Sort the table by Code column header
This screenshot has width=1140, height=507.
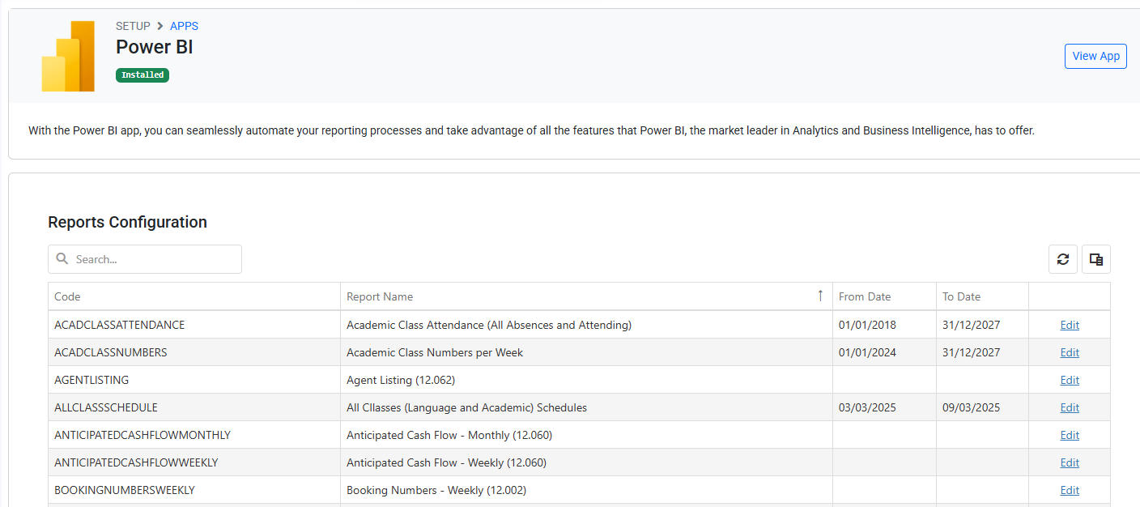point(68,296)
